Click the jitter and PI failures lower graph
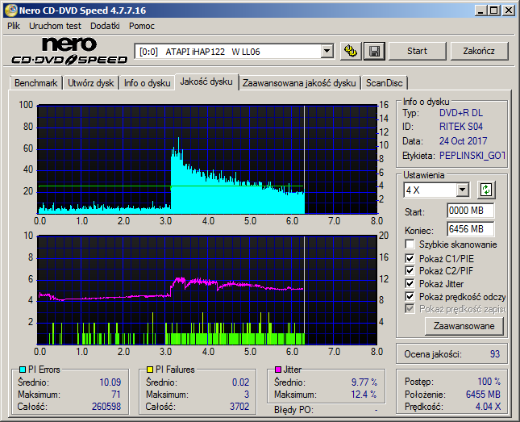520x422 pixels. pyautogui.click(x=207, y=290)
